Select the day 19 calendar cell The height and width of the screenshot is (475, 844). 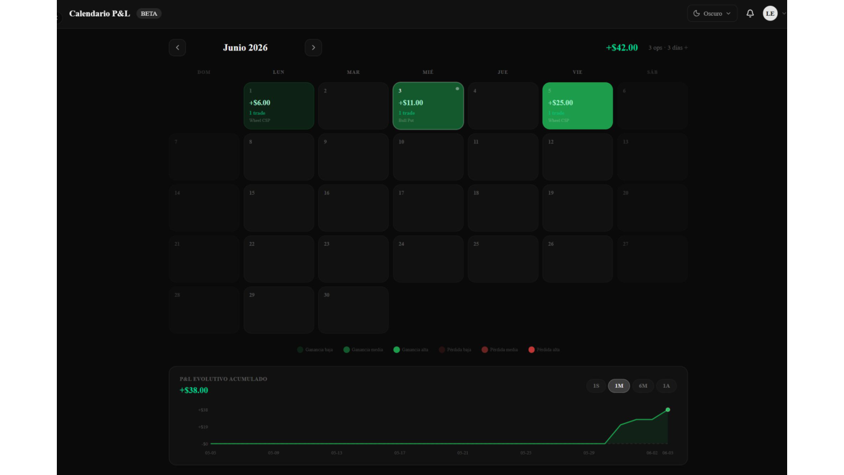[x=578, y=208]
